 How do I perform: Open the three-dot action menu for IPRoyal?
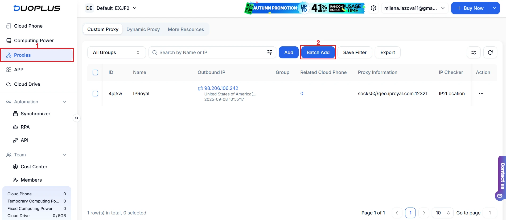(481, 94)
